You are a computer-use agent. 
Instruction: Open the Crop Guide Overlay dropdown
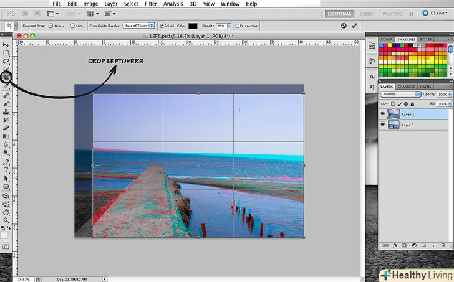(142, 26)
